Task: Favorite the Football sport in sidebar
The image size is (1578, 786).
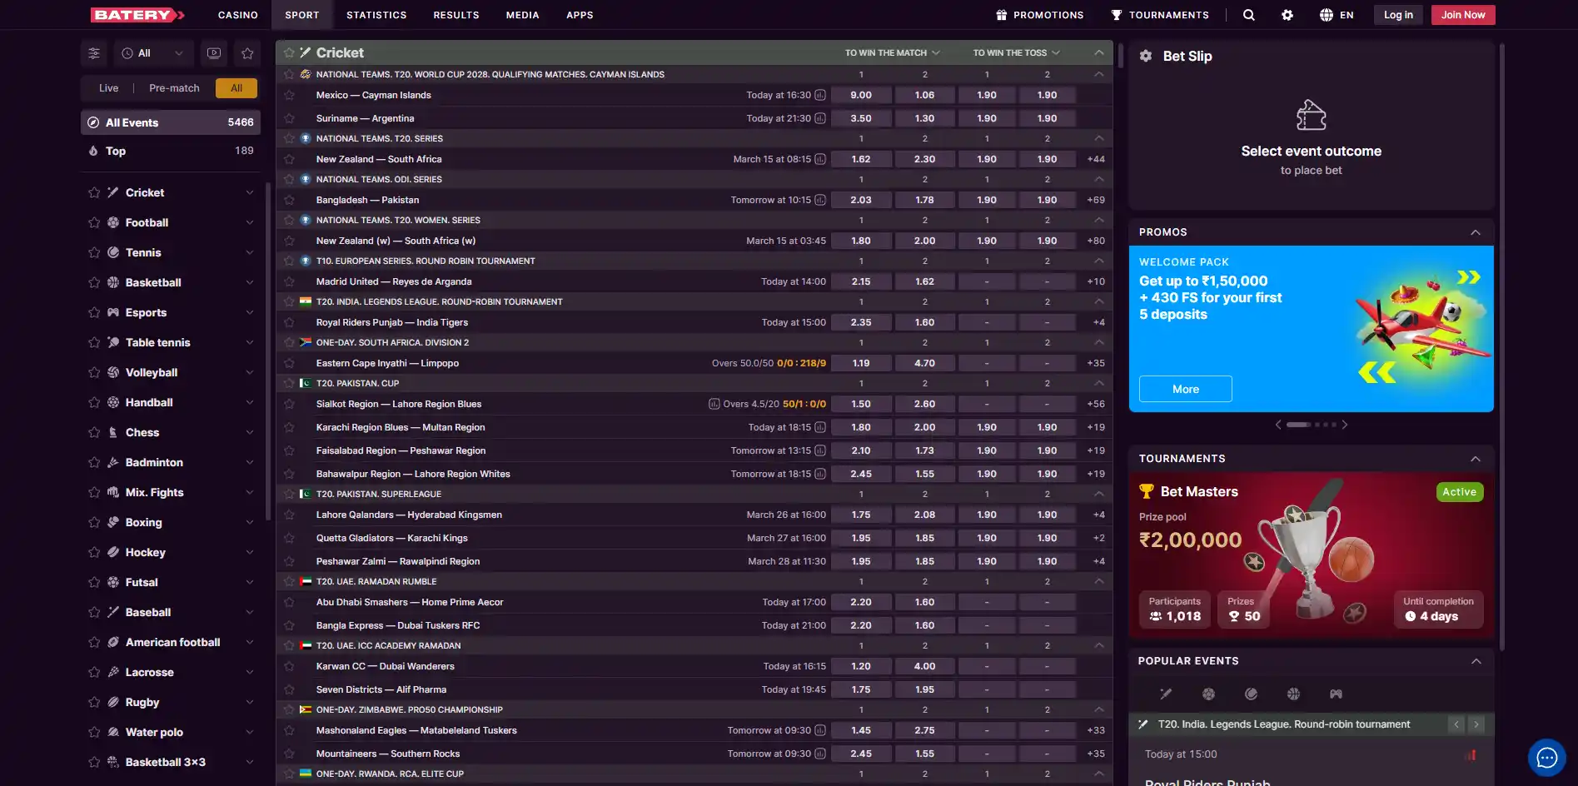Action: point(94,222)
